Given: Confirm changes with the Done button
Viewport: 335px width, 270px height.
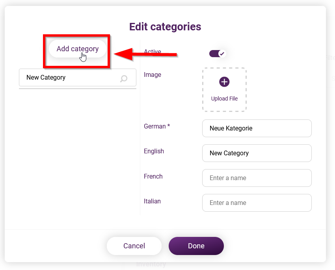Looking at the screenshot, I should [x=196, y=246].
